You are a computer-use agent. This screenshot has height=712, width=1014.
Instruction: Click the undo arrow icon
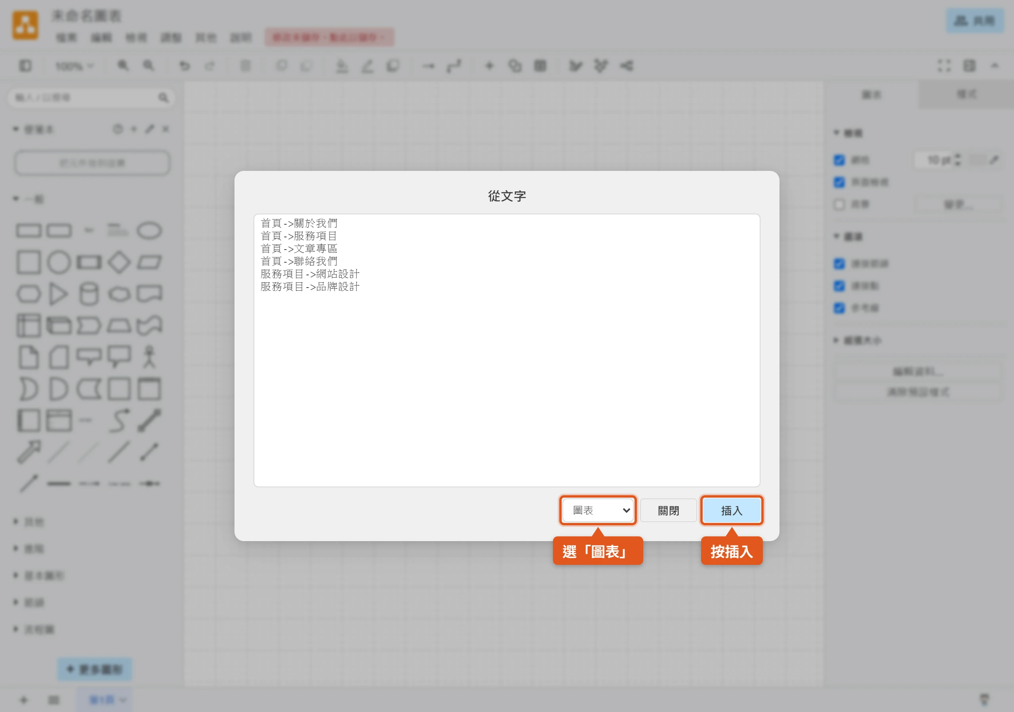coord(185,66)
